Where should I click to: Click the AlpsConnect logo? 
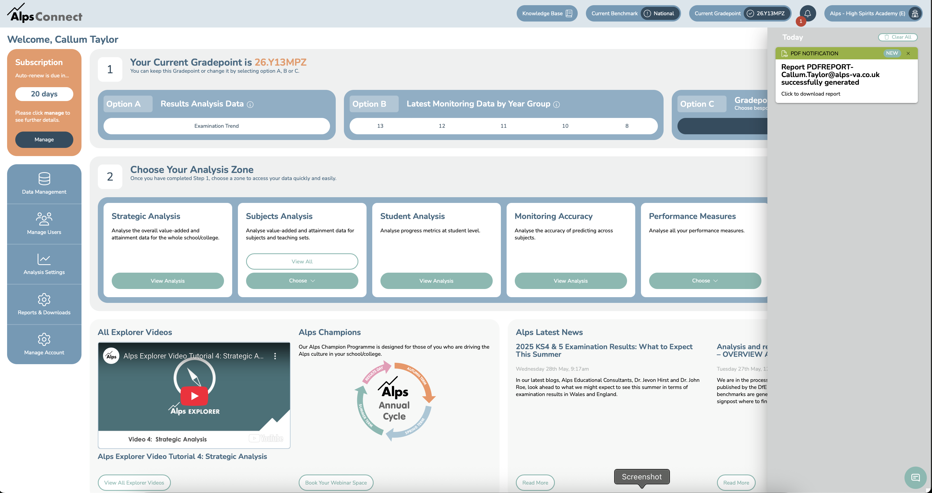coord(45,13)
